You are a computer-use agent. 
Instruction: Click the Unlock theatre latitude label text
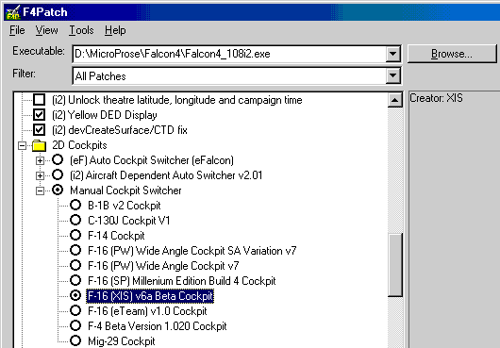(177, 100)
